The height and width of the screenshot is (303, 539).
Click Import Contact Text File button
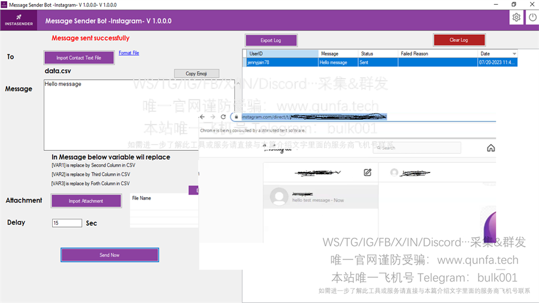(79, 57)
